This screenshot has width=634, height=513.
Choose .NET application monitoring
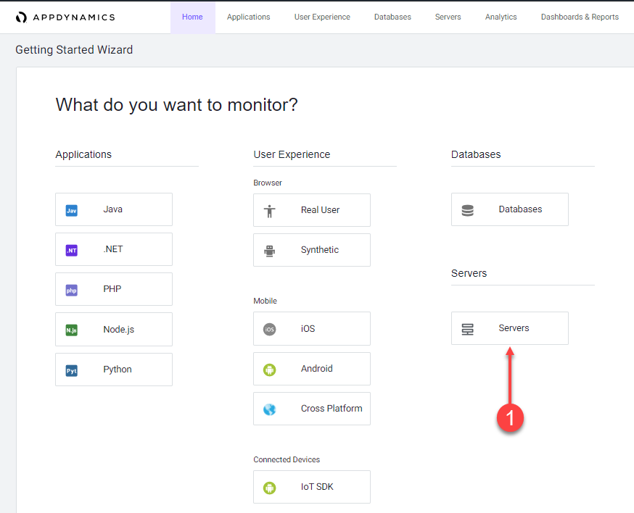pyautogui.click(x=114, y=249)
